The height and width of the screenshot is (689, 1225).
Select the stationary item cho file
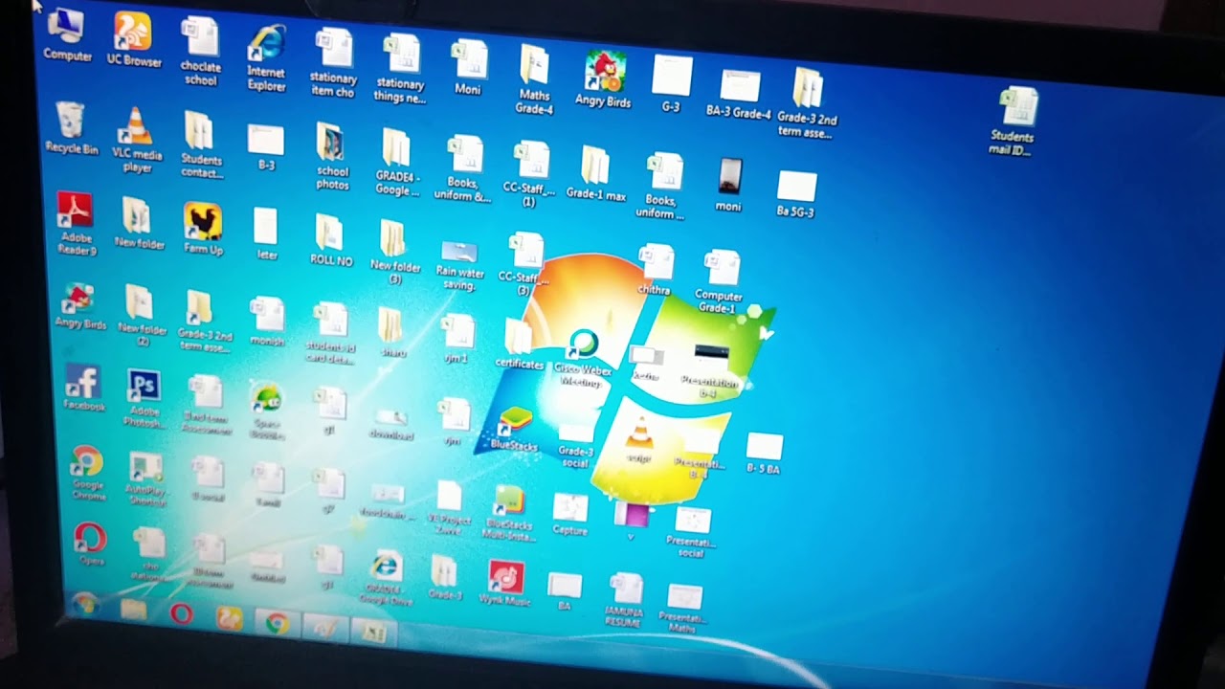333,63
